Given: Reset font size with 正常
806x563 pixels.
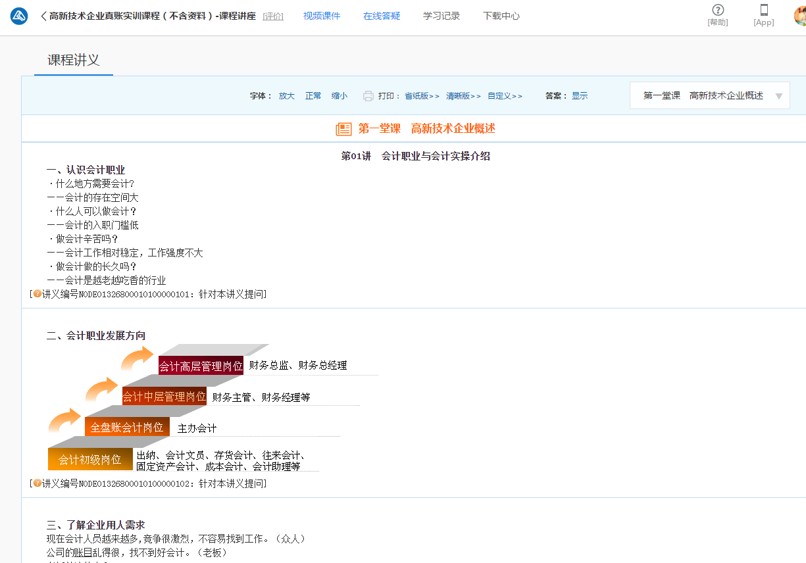Looking at the screenshot, I should click(313, 96).
